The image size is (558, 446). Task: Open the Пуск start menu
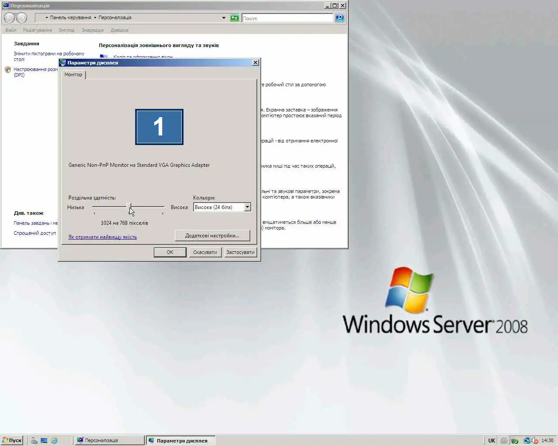[x=12, y=440]
